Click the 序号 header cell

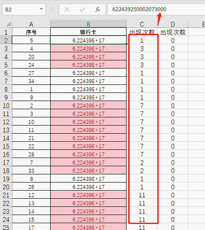(31, 32)
